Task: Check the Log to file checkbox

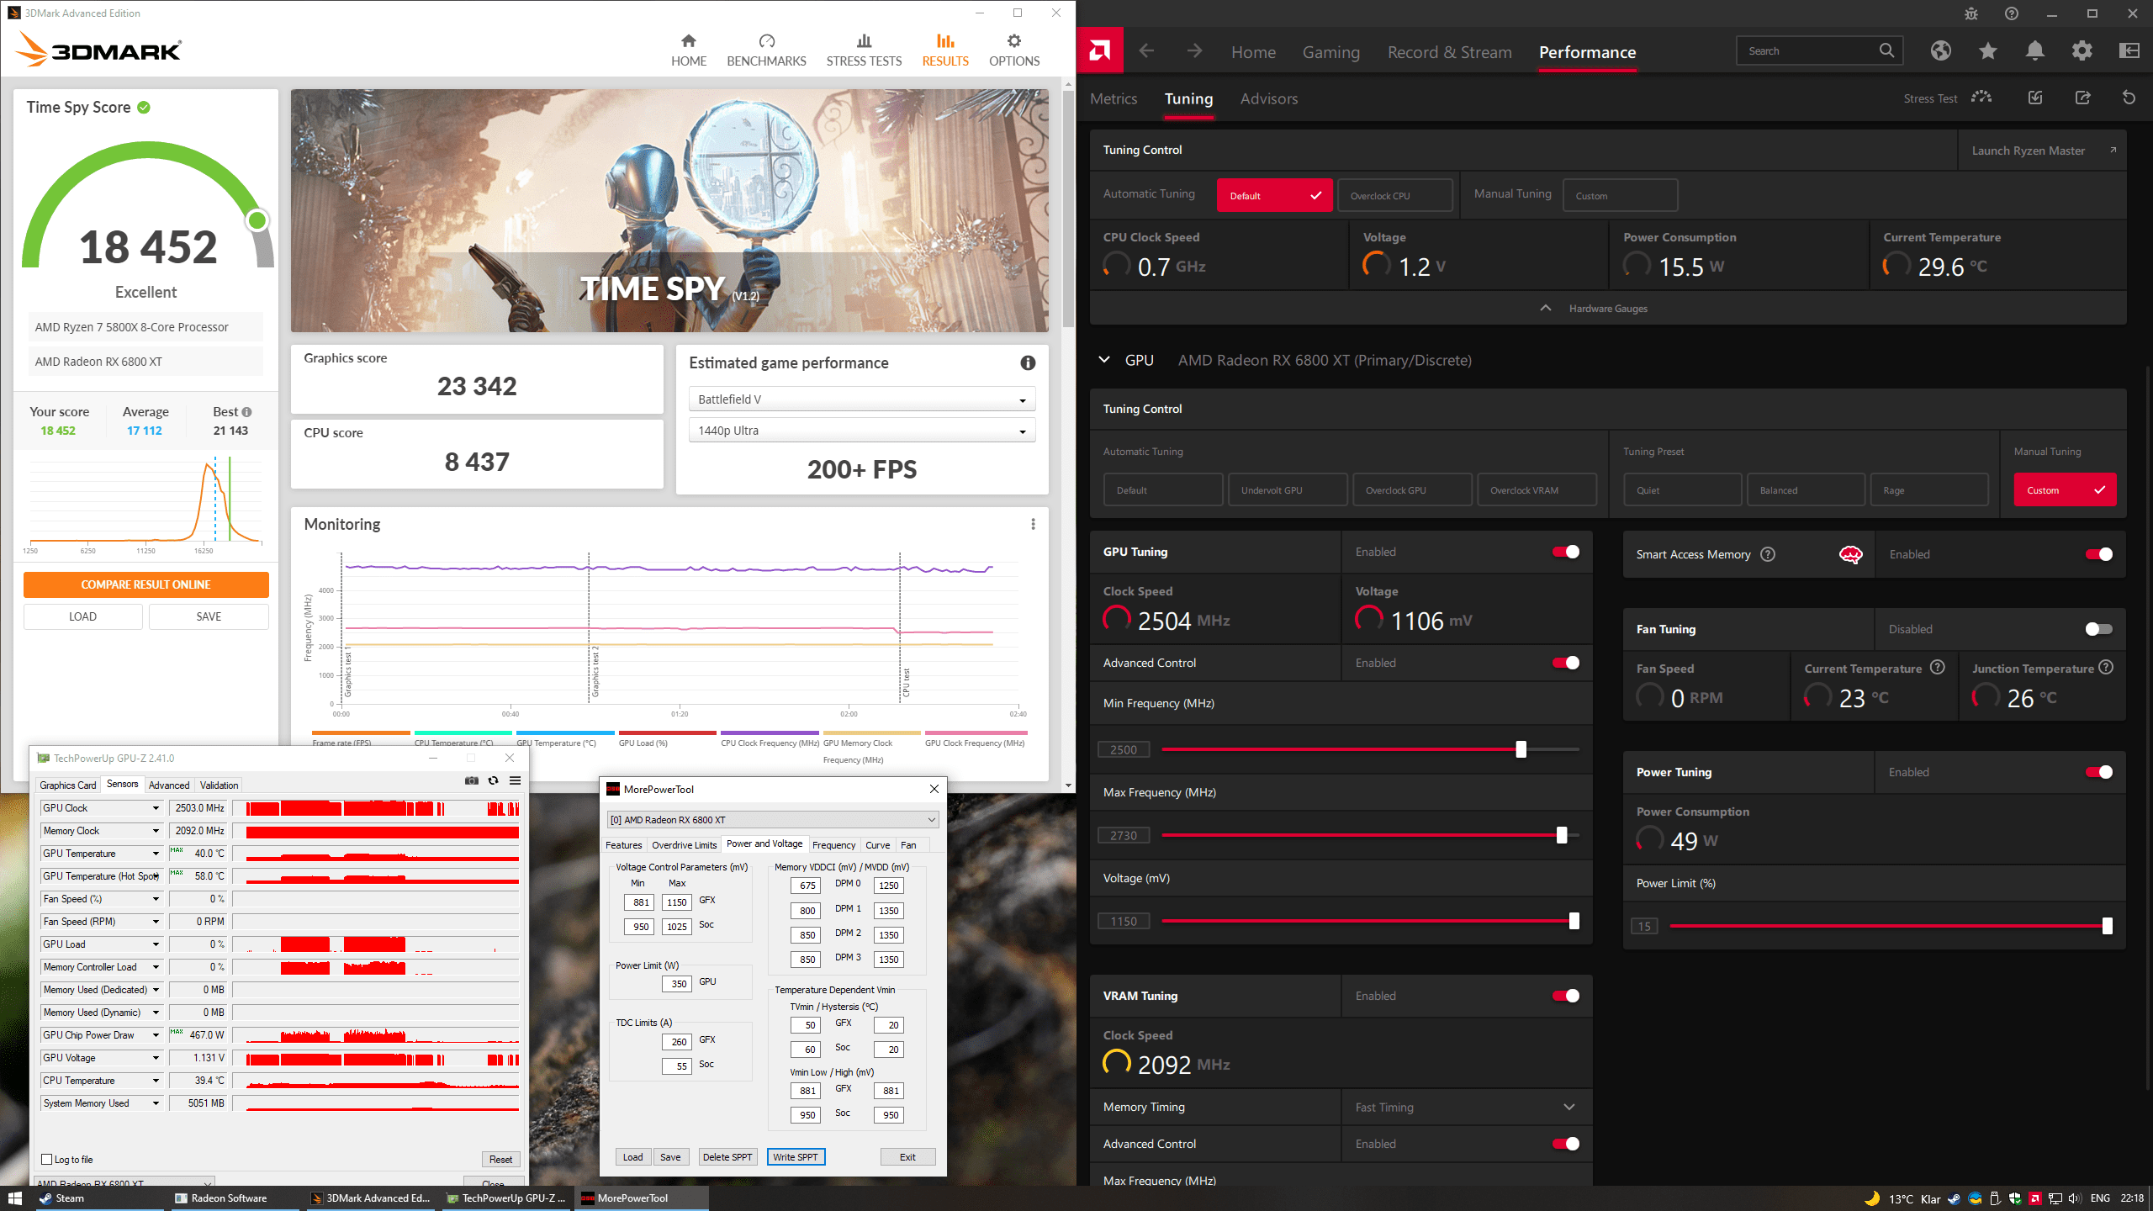Action: [47, 1159]
